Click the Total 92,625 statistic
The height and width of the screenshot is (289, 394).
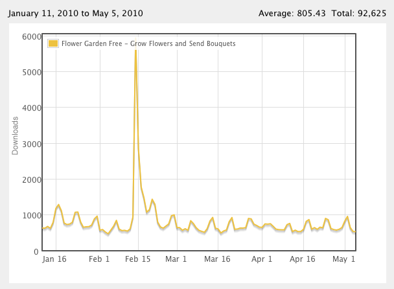pos(359,14)
